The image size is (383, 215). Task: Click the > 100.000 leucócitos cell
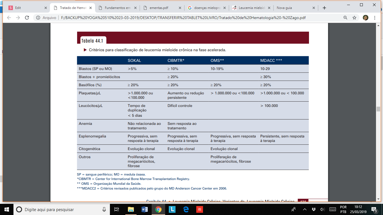tap(269, 106)
